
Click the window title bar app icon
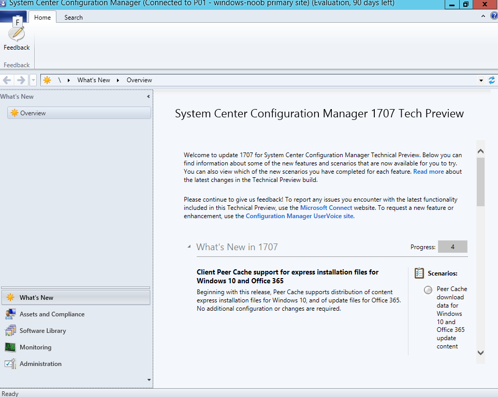coord(3,3)
